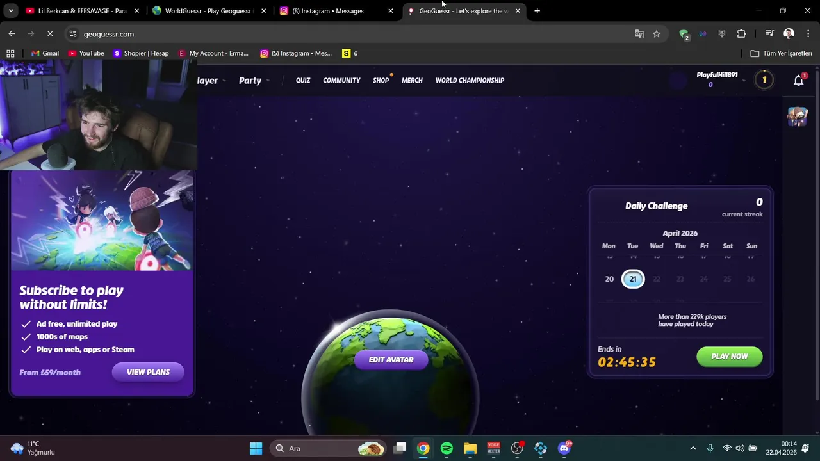Open the friends avatar icon on right edge
Viewport: 820px width, 461px height.
coord(797,117)
